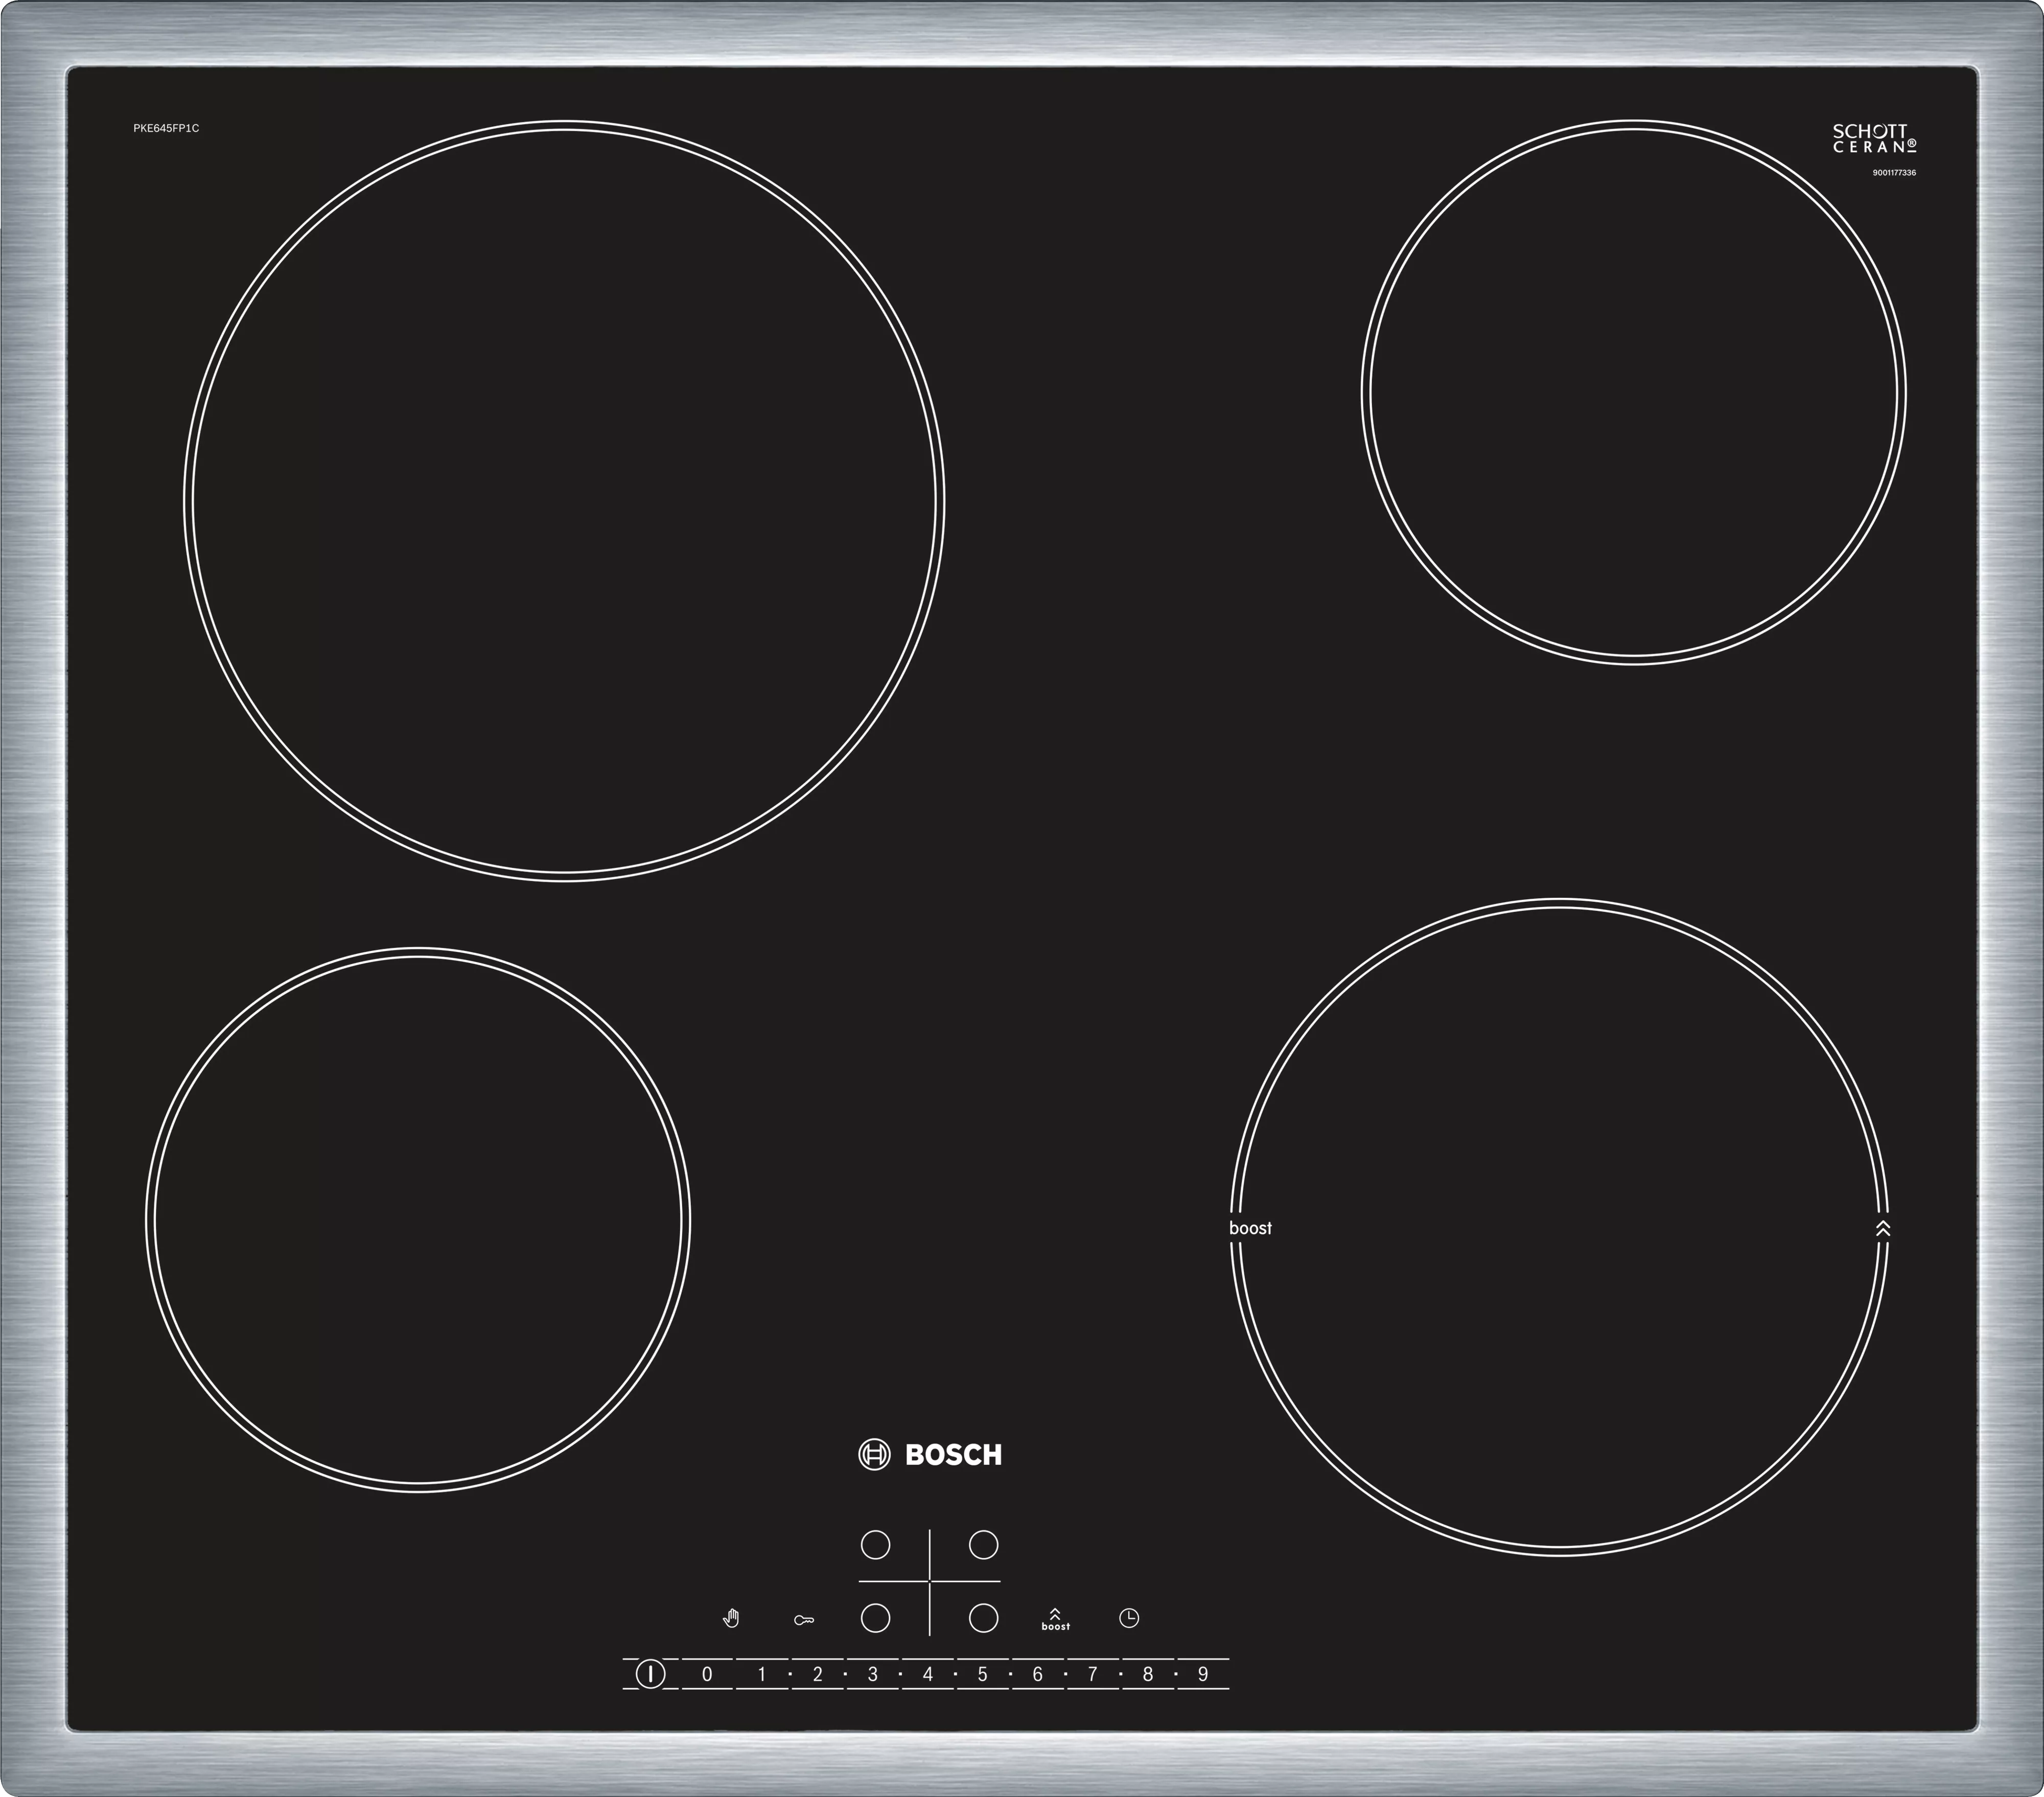Tap the hand wipe-protection icon
Image resolution: width=2044 pixels, height=1797 pixels.
(x=731, y=1618)
